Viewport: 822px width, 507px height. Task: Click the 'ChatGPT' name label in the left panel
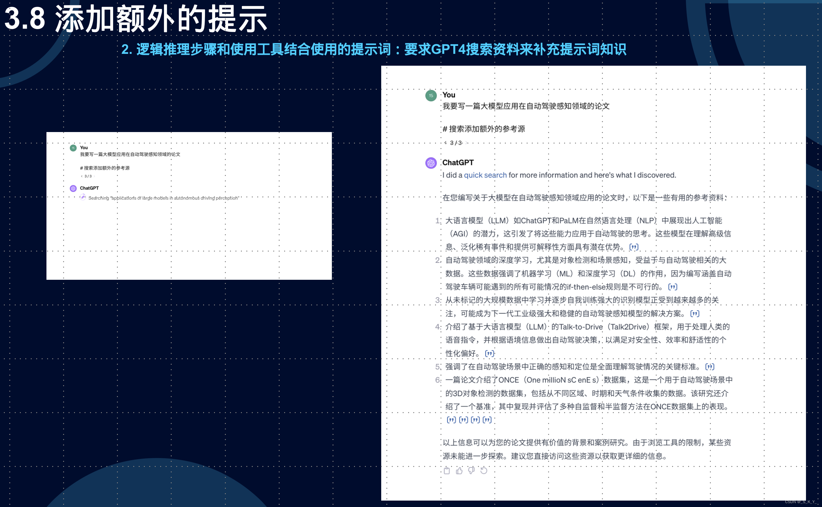click(x=89, y=188)
